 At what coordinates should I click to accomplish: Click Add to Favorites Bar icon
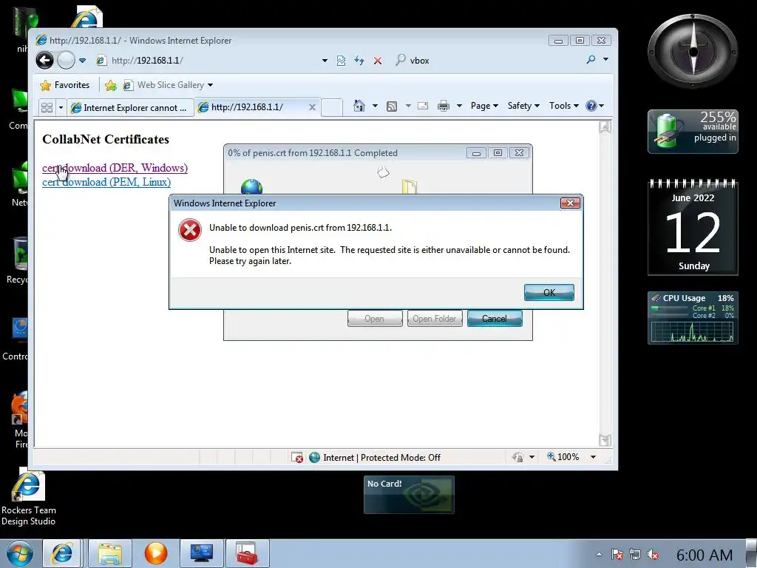[x=111, y=86]
